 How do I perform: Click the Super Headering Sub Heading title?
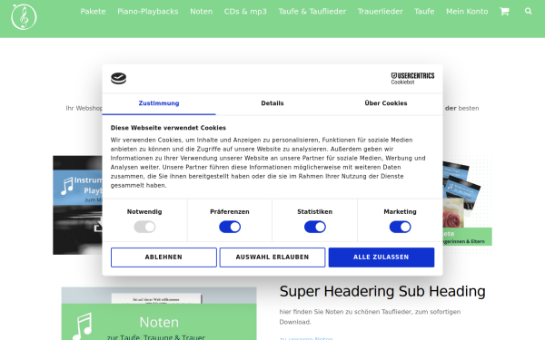tap(382, 291)
